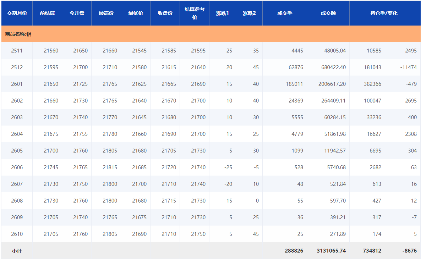The image size is (421, 260).
Task: Select contract month 2601 cell
Action: coord(17,84)
